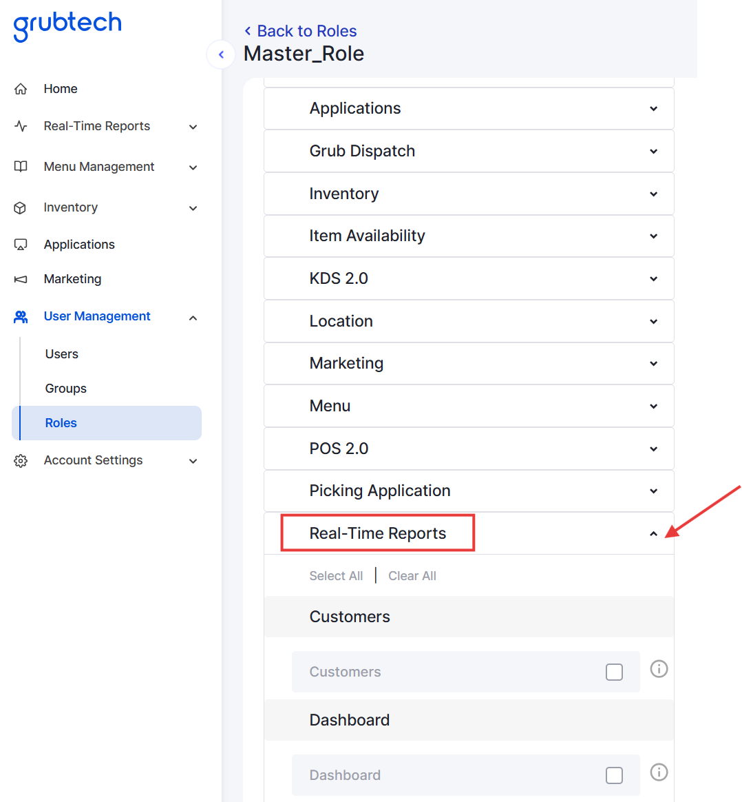Open Marketing in the sidebar
Viewport: 742px width, 802px height.
(72, 279)
